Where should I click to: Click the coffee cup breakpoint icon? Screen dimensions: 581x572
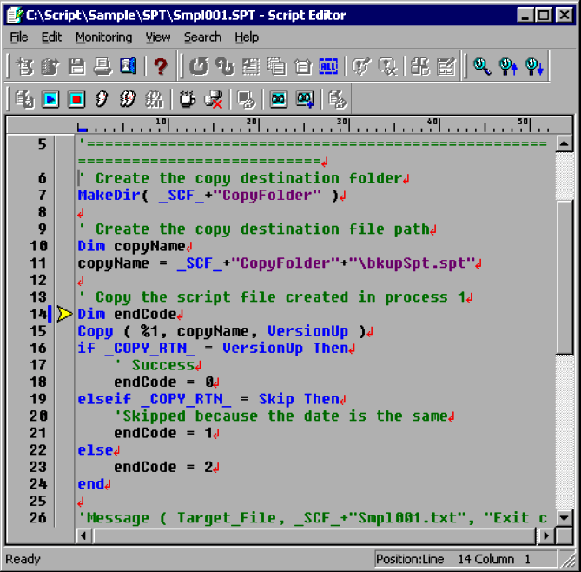(x=187, y=99)
